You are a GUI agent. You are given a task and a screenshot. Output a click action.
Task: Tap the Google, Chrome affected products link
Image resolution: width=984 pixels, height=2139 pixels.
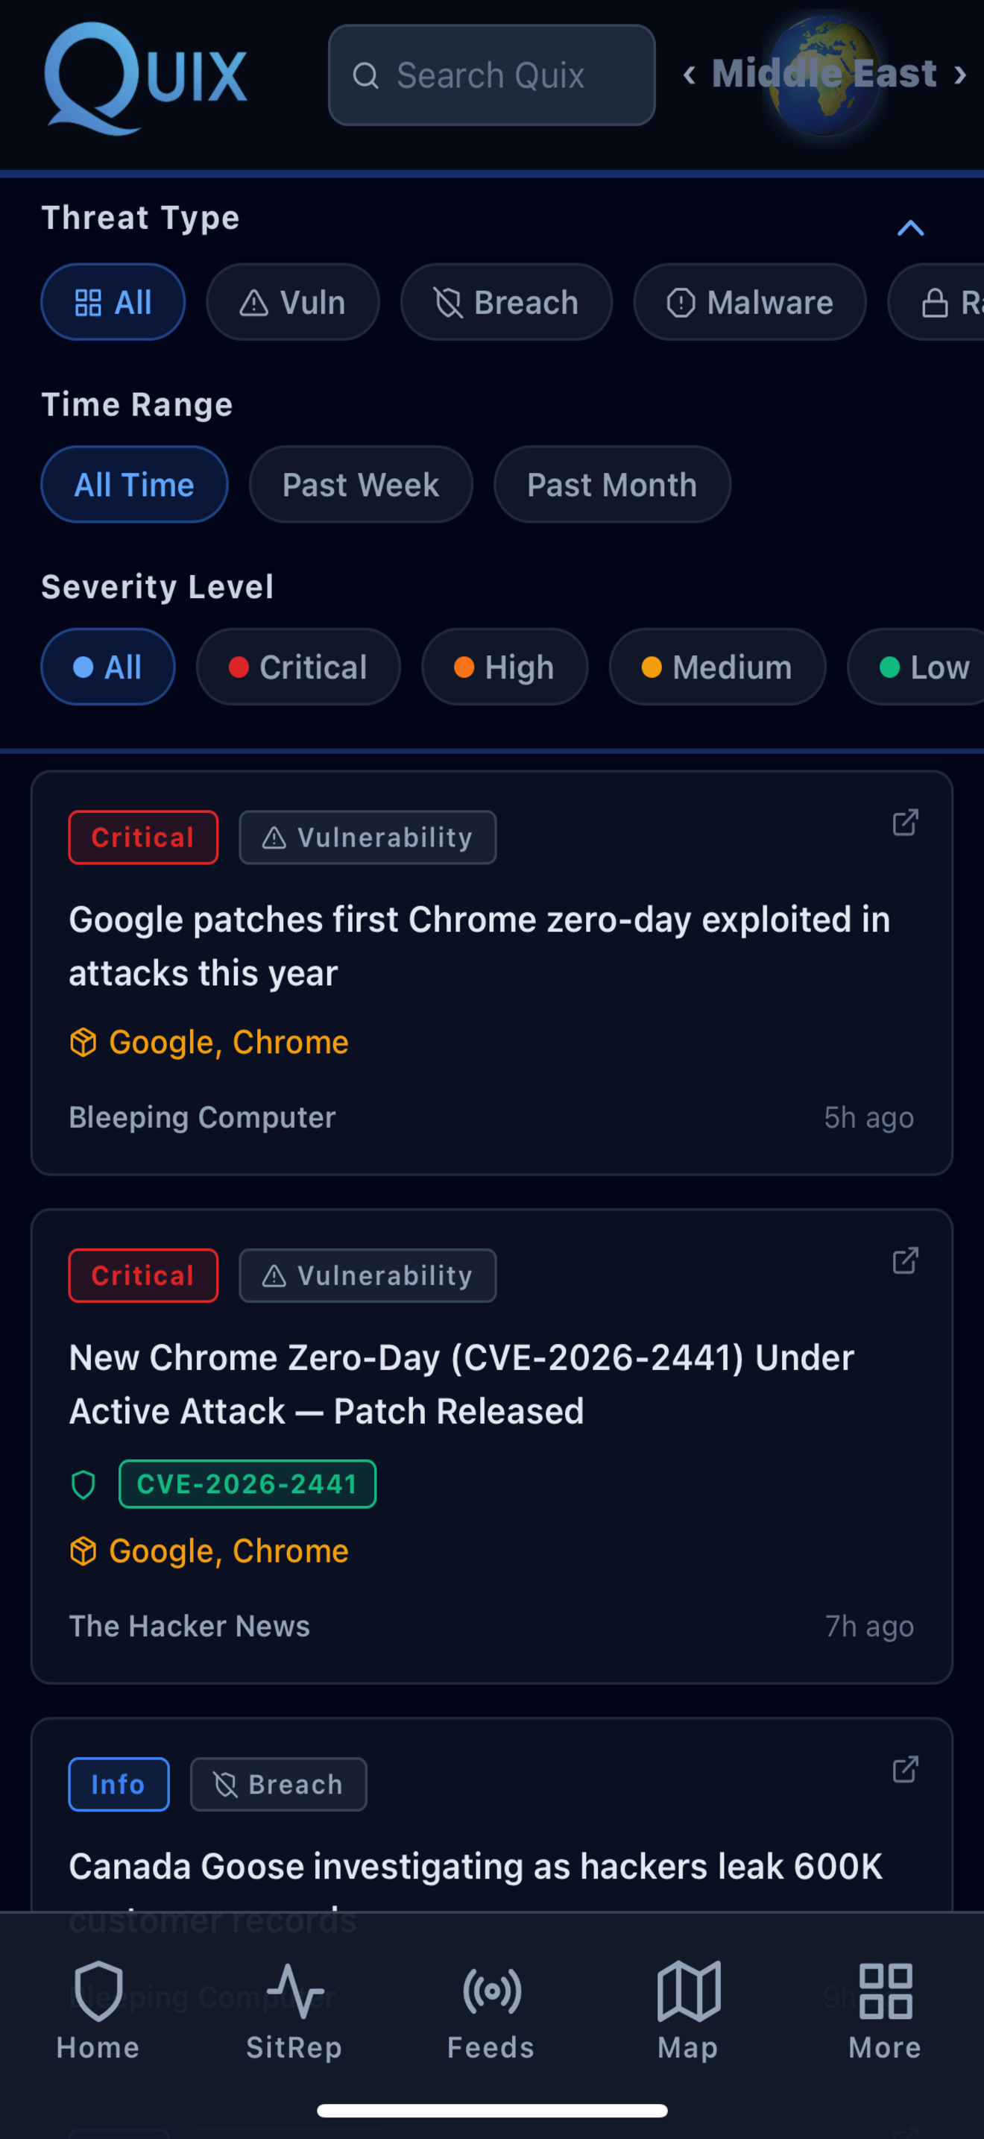pos(227,1551)
